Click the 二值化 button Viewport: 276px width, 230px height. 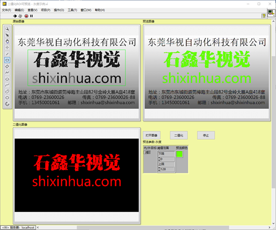coord(179,135)
